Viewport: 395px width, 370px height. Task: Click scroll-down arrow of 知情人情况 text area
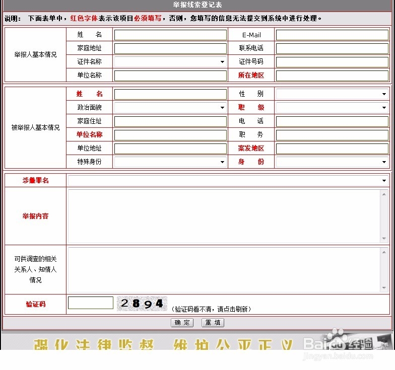[384, 288]
